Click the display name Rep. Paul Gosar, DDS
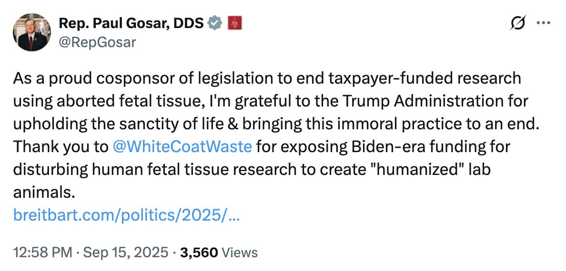Screen dimensions: 566x271 point(131,23)
